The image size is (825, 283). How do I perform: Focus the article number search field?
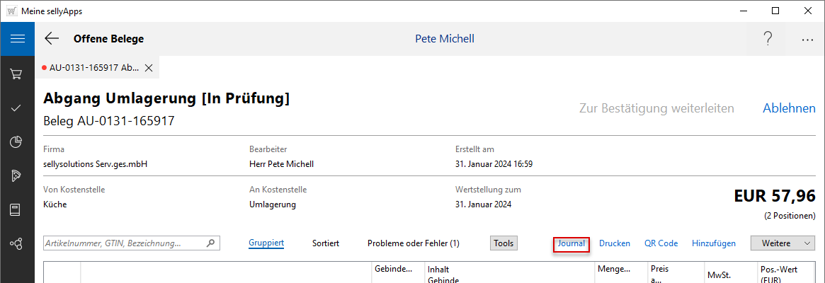(x=124, y=243)
